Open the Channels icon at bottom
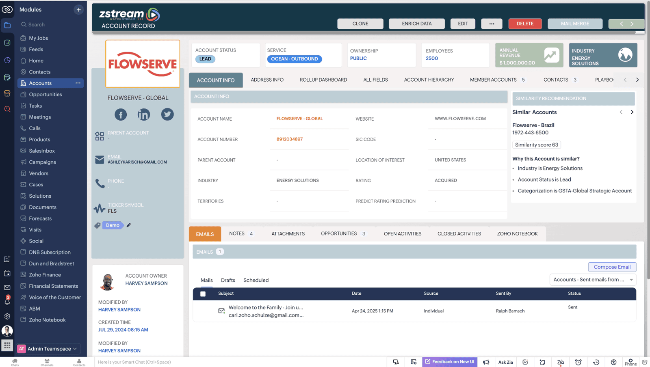This screenshot has height=367, width=650. (47, 362)
